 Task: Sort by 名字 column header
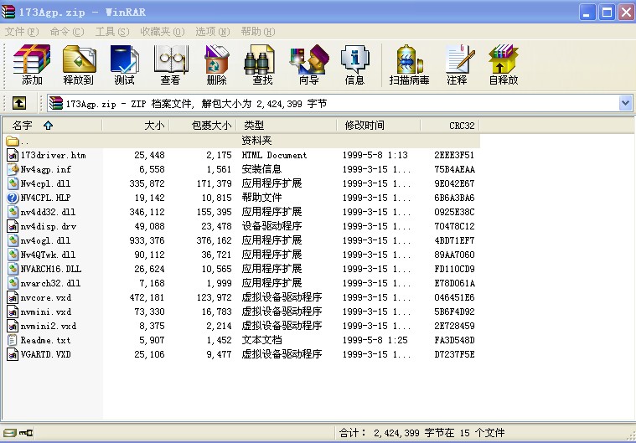(52, 126)
